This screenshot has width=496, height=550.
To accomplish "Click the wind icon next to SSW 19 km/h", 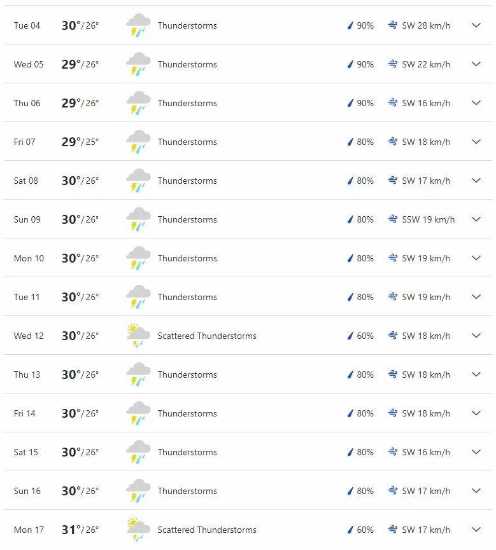I will click(x=393, y=219).
